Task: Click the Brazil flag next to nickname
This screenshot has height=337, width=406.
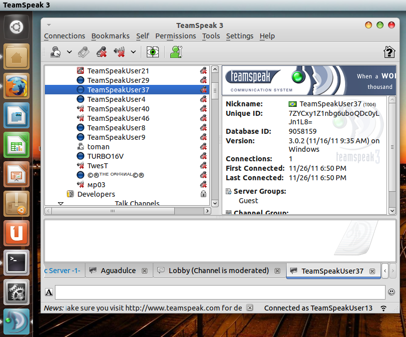Action: coord(293,104)
